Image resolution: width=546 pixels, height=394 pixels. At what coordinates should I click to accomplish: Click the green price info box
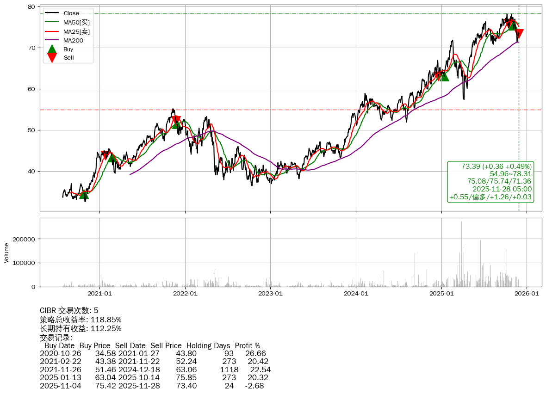pos(490,181)
